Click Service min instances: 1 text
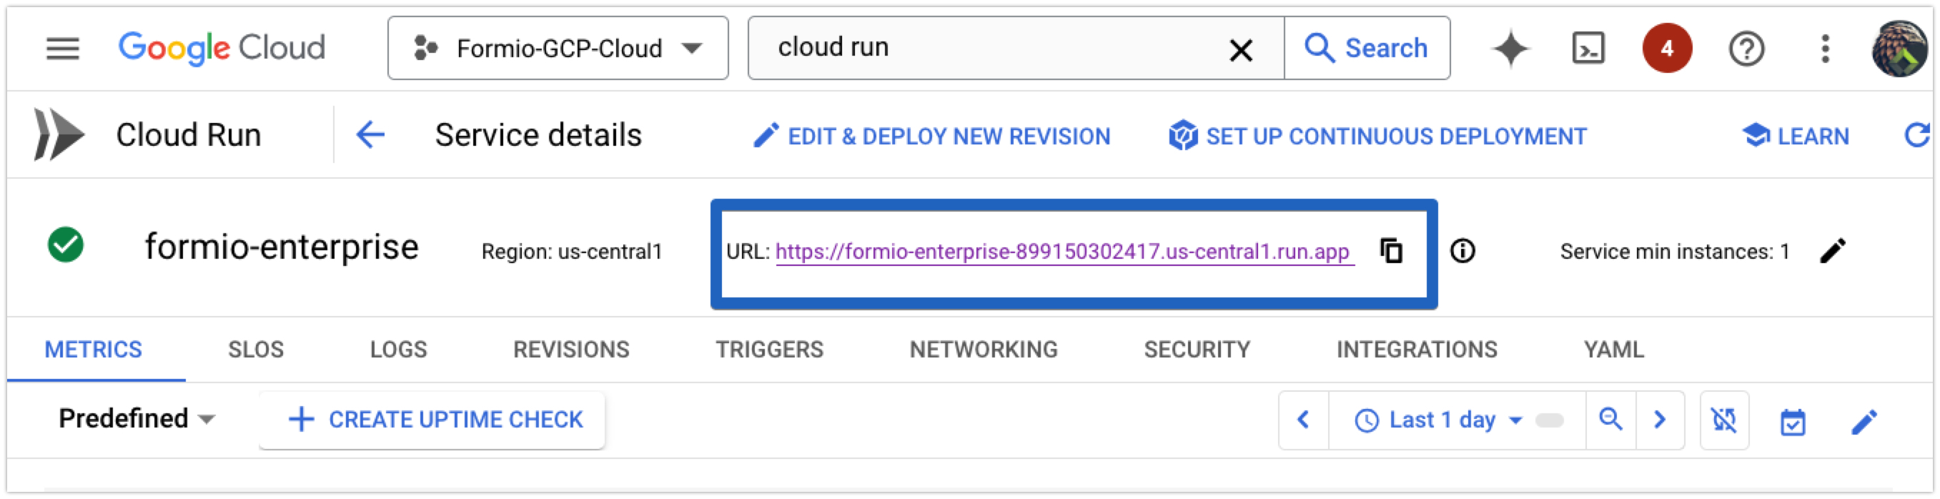Screen dimensions: 1940x499 (x=1674, y=252)
